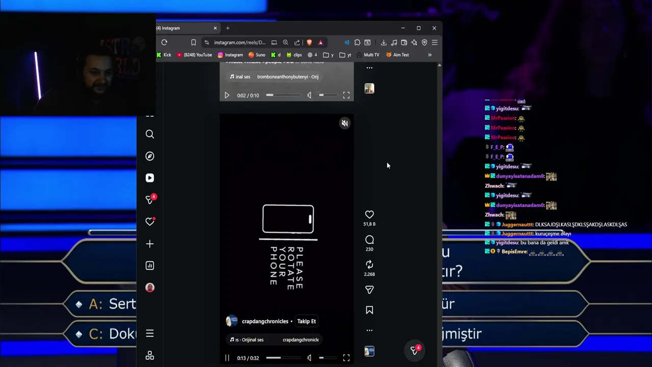
Task: Bookmark this page in browser toolbar
Action: click(x=194, y=42)
